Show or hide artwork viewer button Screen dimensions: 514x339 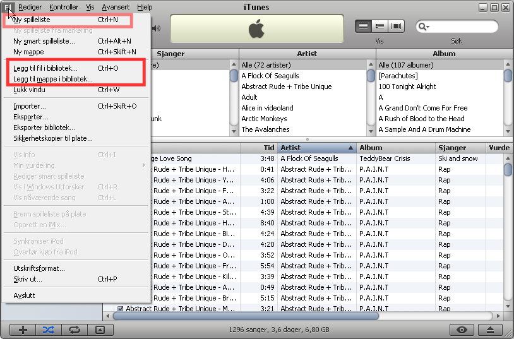(100, 330)
